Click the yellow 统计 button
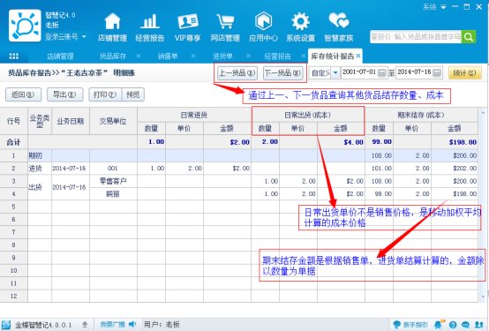Viewport: 489px width, 331px height. [x=464, y=73]
